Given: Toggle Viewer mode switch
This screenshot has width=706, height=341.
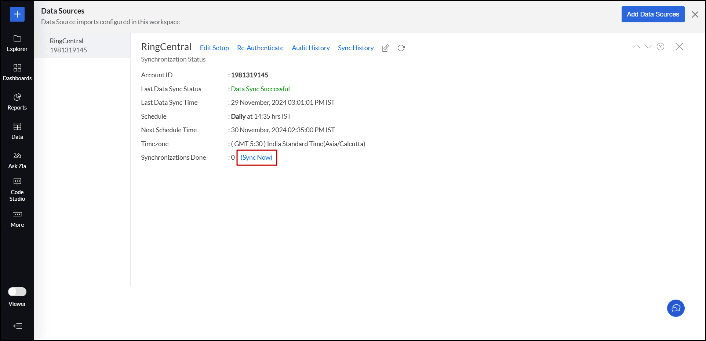Looking at the screenshot, I should click(17, 292).
